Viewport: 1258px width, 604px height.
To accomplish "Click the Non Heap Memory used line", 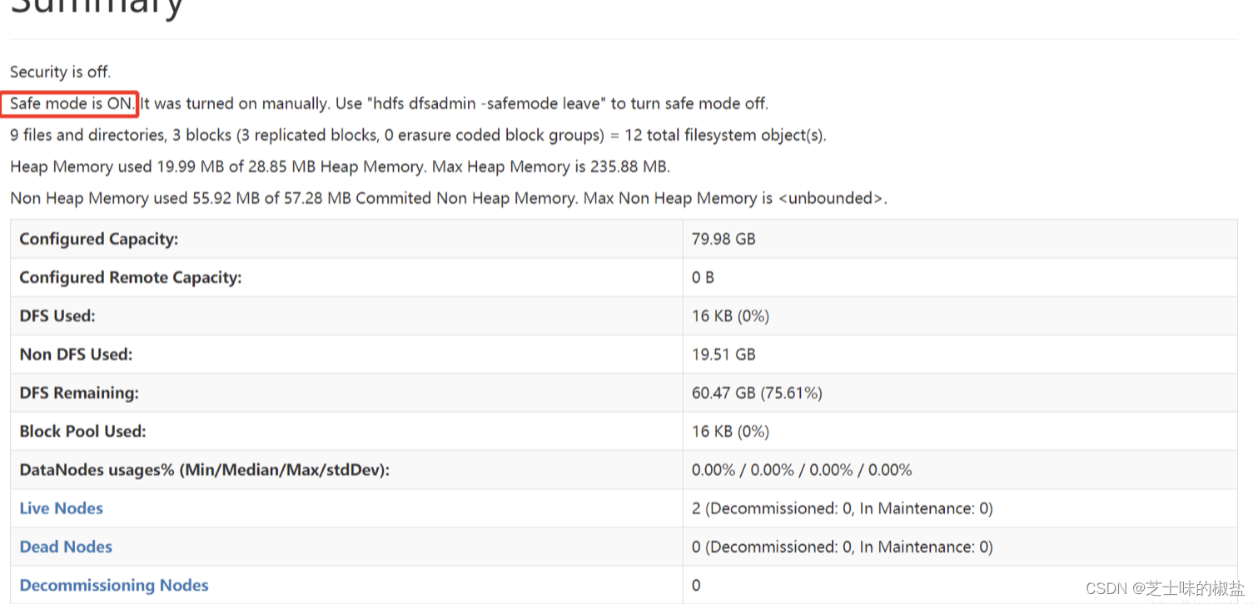I will [x=448, y=199].
